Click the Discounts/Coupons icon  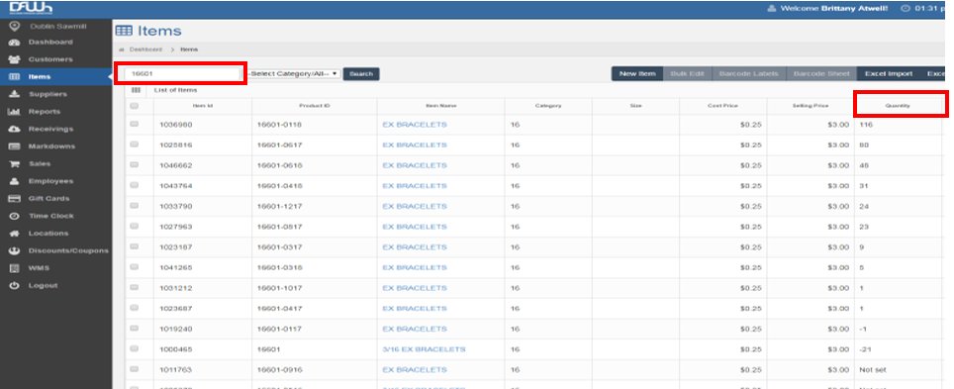pyautogui.click(x=15, y=250)
